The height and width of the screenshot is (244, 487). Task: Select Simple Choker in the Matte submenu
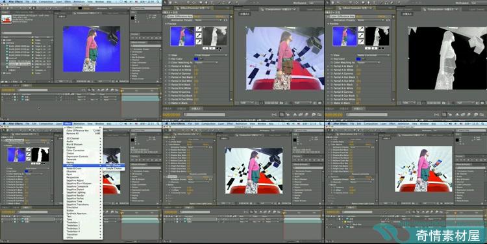pos(114,169)
